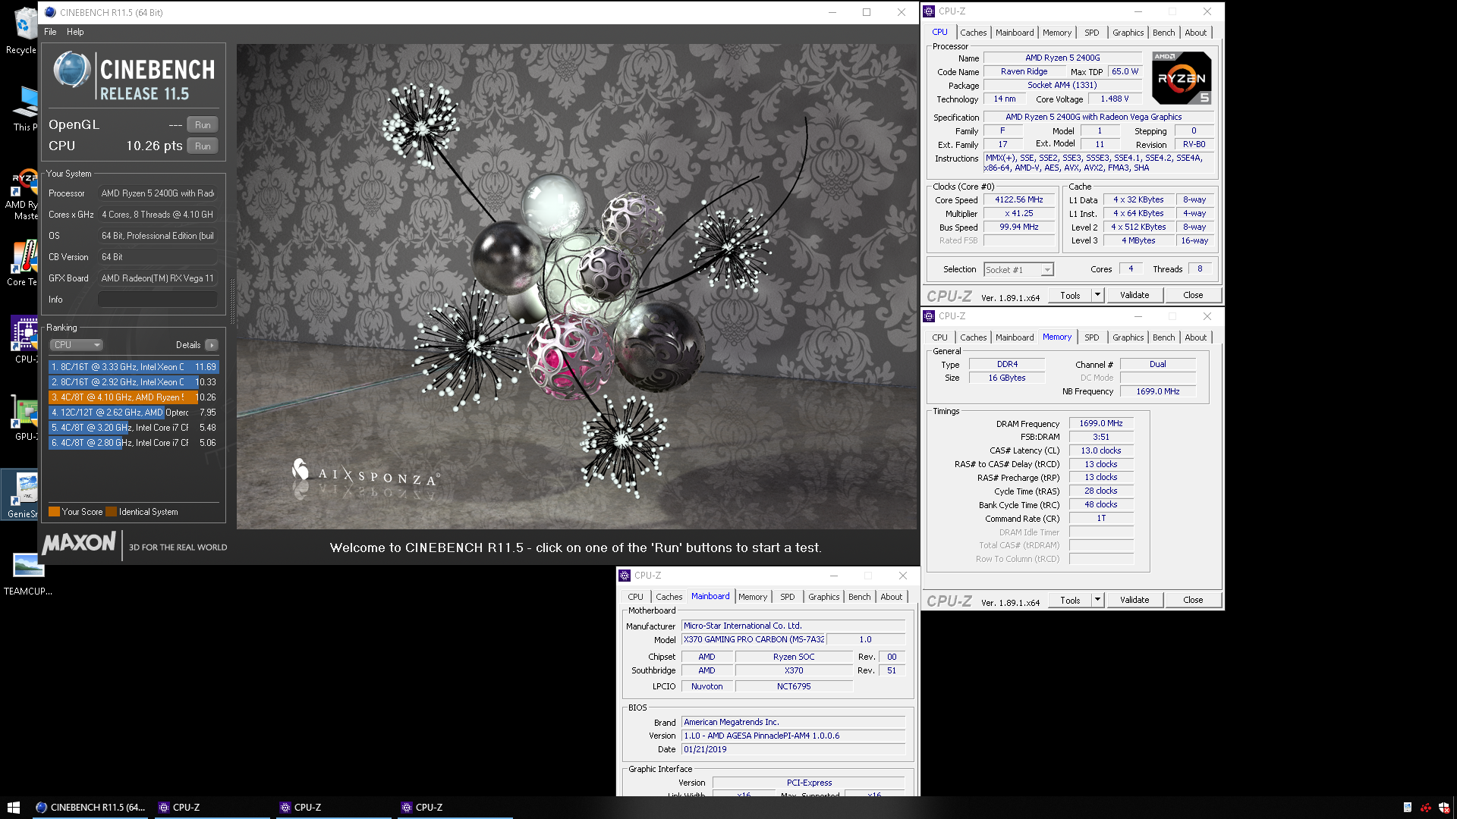Click the CPU-Z title icon in Memory window

coord(929,316)
